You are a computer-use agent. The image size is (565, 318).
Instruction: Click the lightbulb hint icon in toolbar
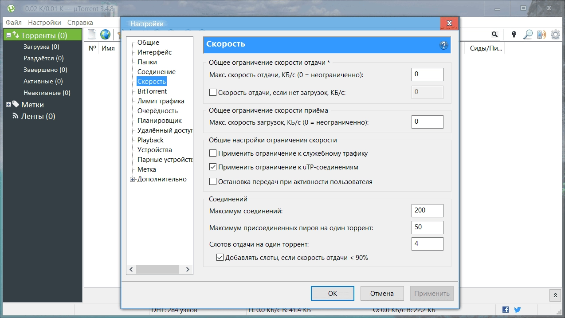click(513, 34)
